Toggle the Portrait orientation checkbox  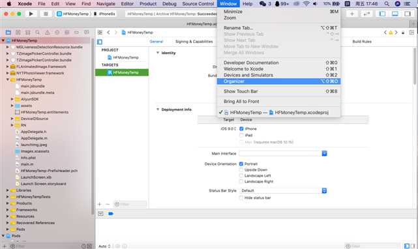point(241,164)
